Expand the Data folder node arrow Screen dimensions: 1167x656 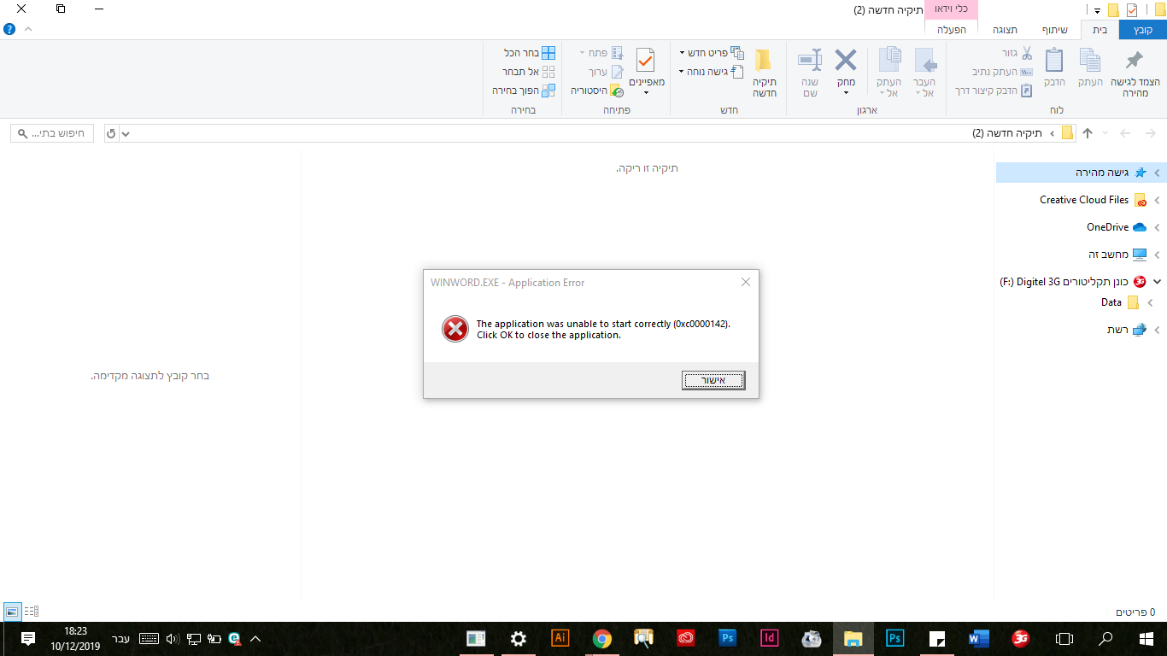tap(1150, 302)
